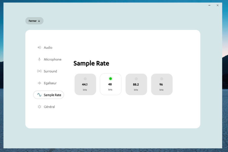Select the 48 kHz sample rate card
This screenshot has width=228, height=152.
tap(110, 84)
